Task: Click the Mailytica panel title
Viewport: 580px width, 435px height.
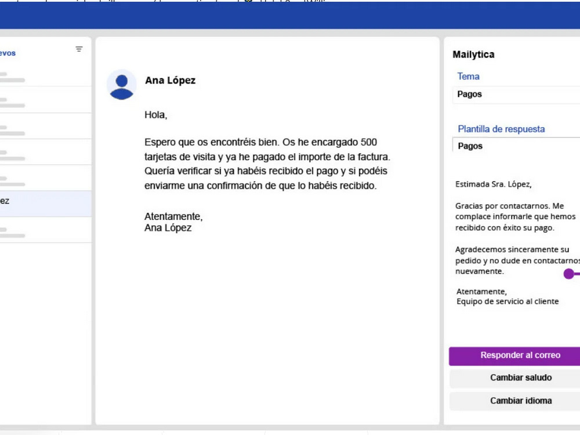Action: coord(473,55)
